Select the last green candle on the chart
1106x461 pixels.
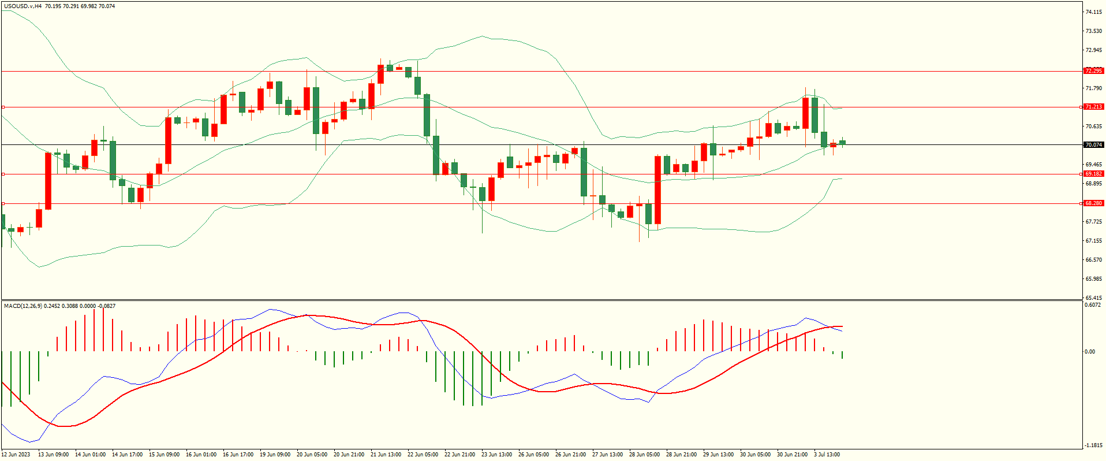[843, 143]
